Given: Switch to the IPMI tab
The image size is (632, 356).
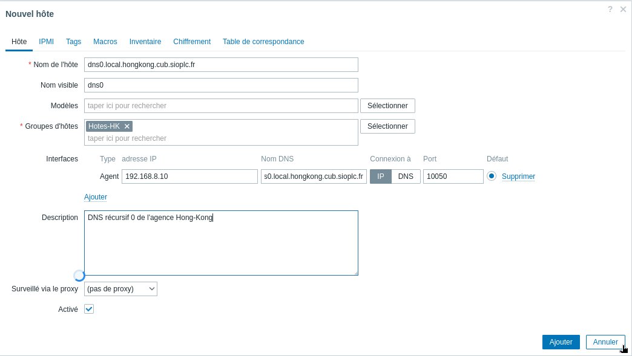Looking at the screenshot, I should coord(47,42).
